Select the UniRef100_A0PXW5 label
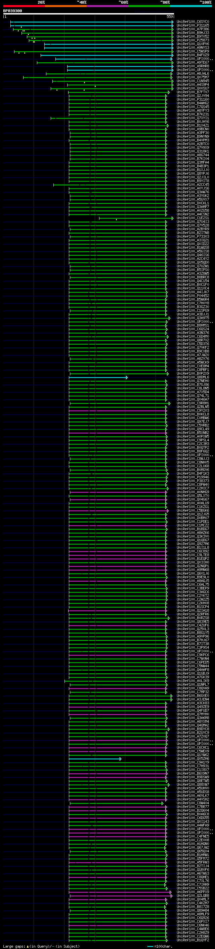 193,437
